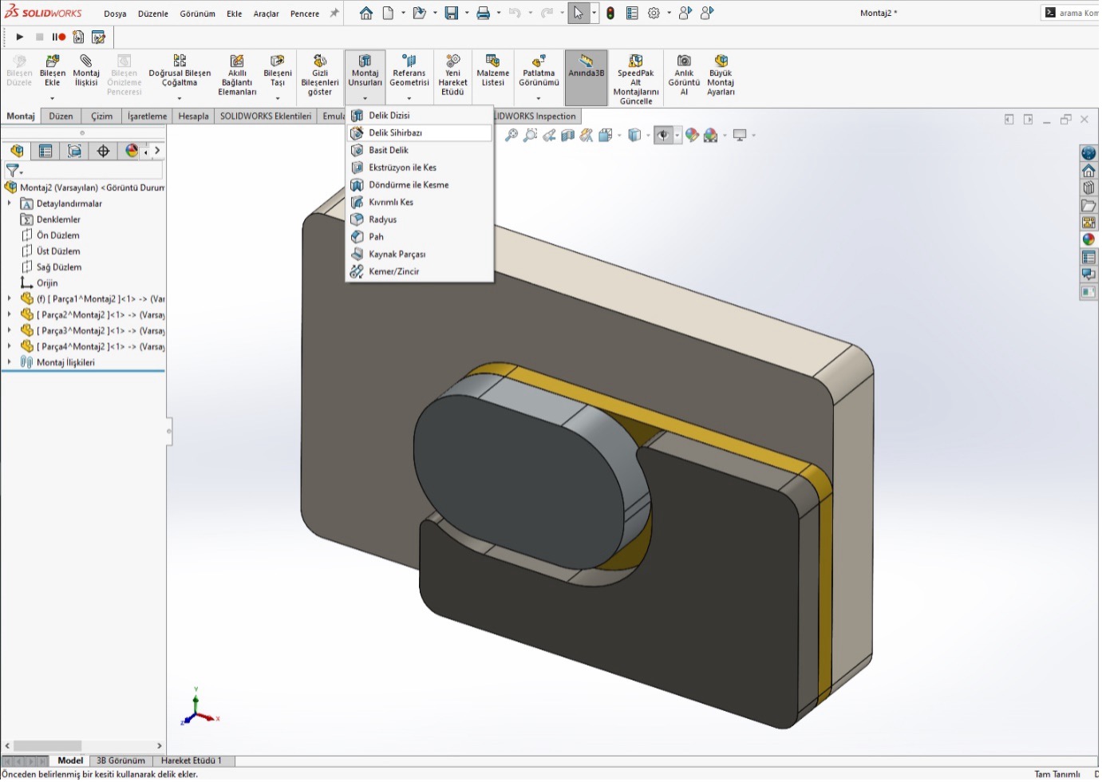
Task: Toggle Hide/Show Items eye button
Action: 663,136
